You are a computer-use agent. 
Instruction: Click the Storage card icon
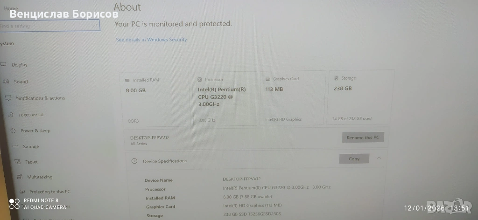(336, 78)
